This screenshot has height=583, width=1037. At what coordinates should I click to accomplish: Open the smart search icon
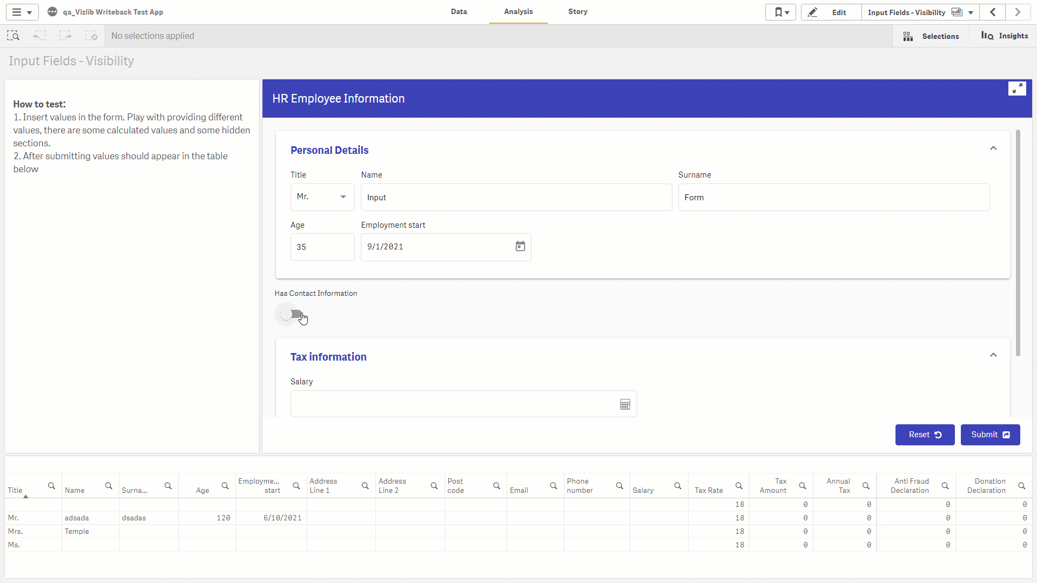[x=13, y=36]
